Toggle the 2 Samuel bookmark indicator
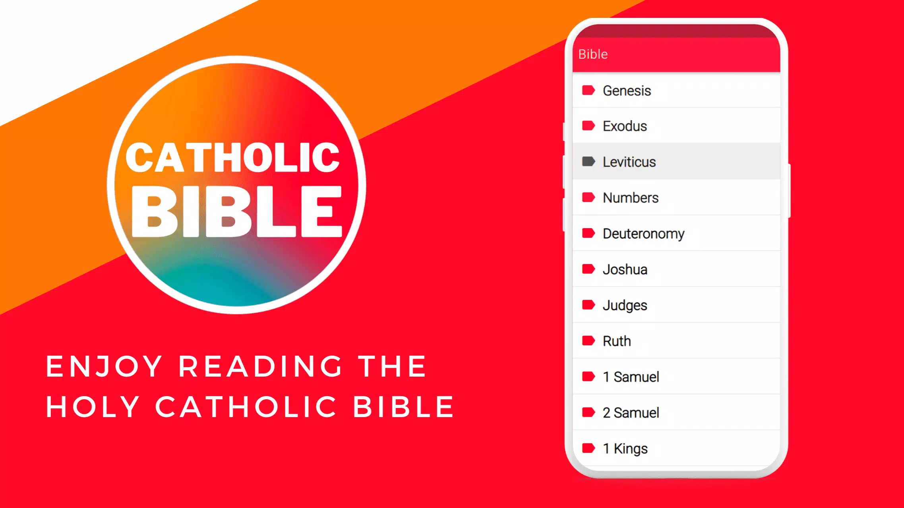Screen dimensions: 904x508 pos(587,412)
